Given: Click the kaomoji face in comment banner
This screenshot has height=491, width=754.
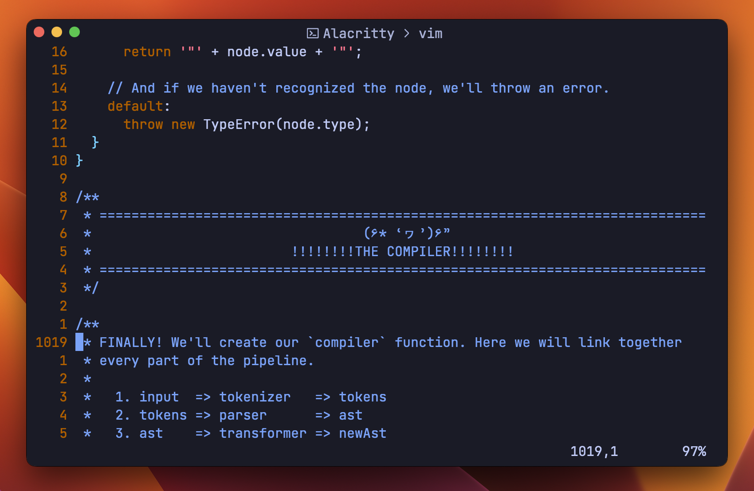Looking at the screenshot, I should pyautogui.click(x=407, y=233).
